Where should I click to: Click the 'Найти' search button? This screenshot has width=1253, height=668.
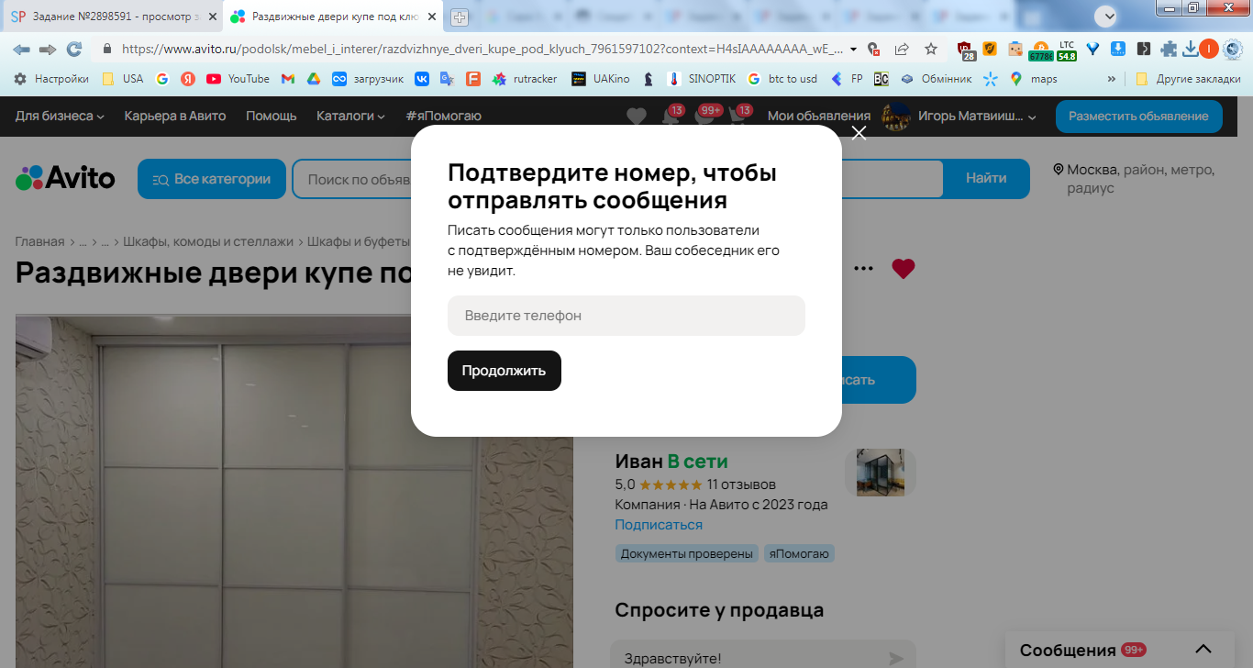(x=986, y=179)
